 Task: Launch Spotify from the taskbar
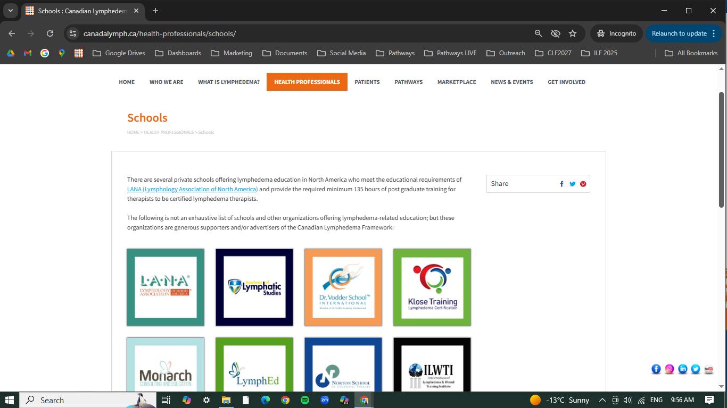click(305, 400)
